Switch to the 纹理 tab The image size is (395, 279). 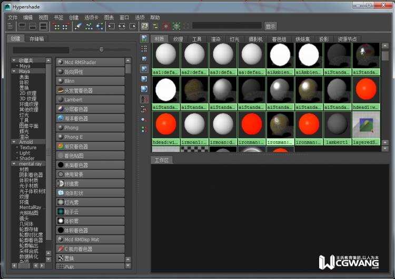178,39
